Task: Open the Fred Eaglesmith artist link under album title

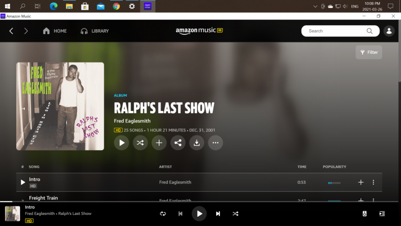Action: click(132, 121)
